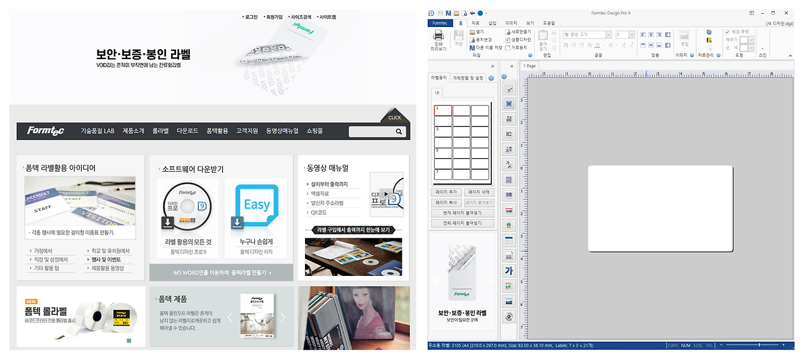Open the font name dropdown 맑은 고딕

pos(609,35)
